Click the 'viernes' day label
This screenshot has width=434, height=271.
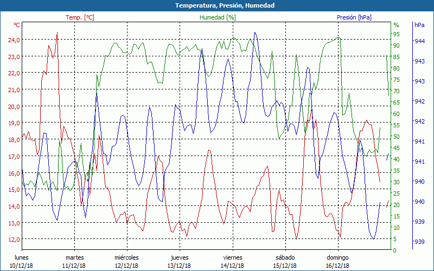pos(233,257)
